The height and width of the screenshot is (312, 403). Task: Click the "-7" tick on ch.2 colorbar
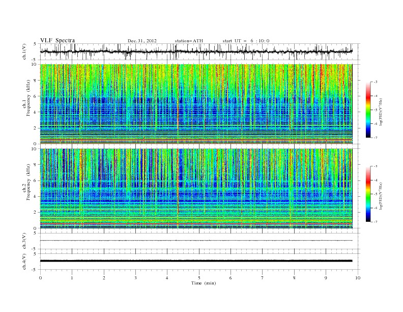[375, 222]
